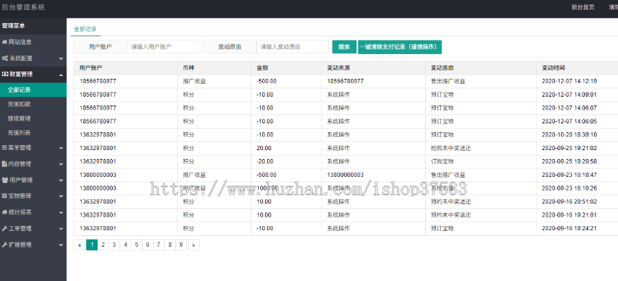Expand the 工单管理 menu arrow
This screenshot has height=281, width=618.
[61, 229]
